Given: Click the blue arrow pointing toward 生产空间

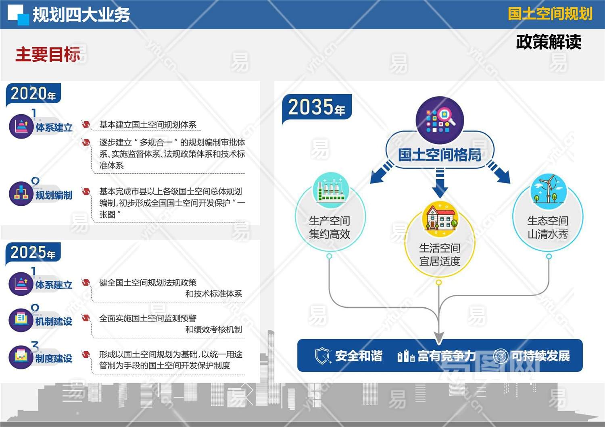Looking at the screenshot, I should [x=382, y=172].
